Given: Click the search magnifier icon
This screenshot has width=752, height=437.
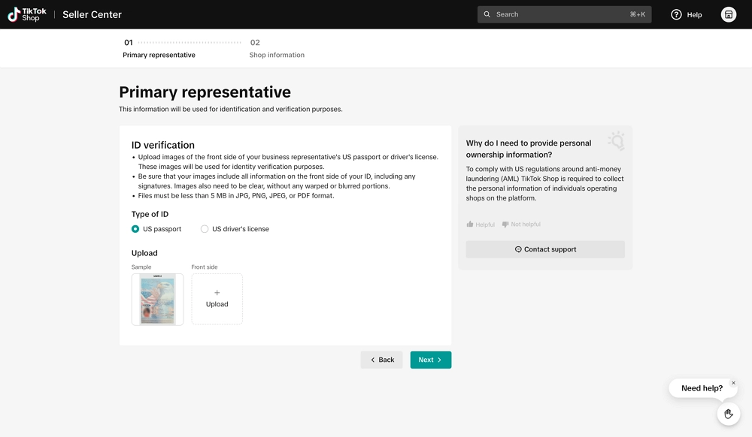Looking at the screenshot, I should point(486,14).
